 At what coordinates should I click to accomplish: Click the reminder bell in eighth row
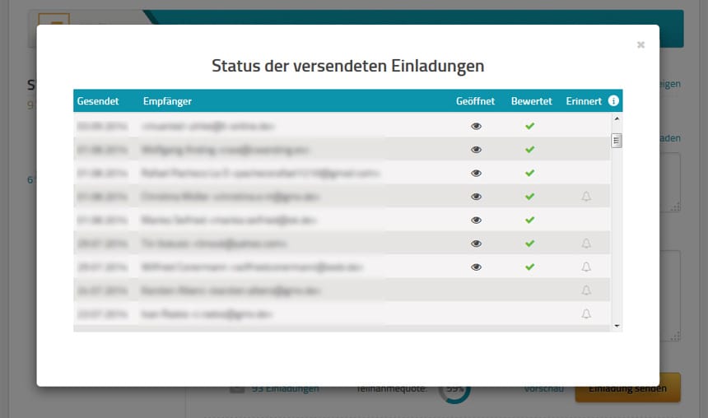point(586,290)
